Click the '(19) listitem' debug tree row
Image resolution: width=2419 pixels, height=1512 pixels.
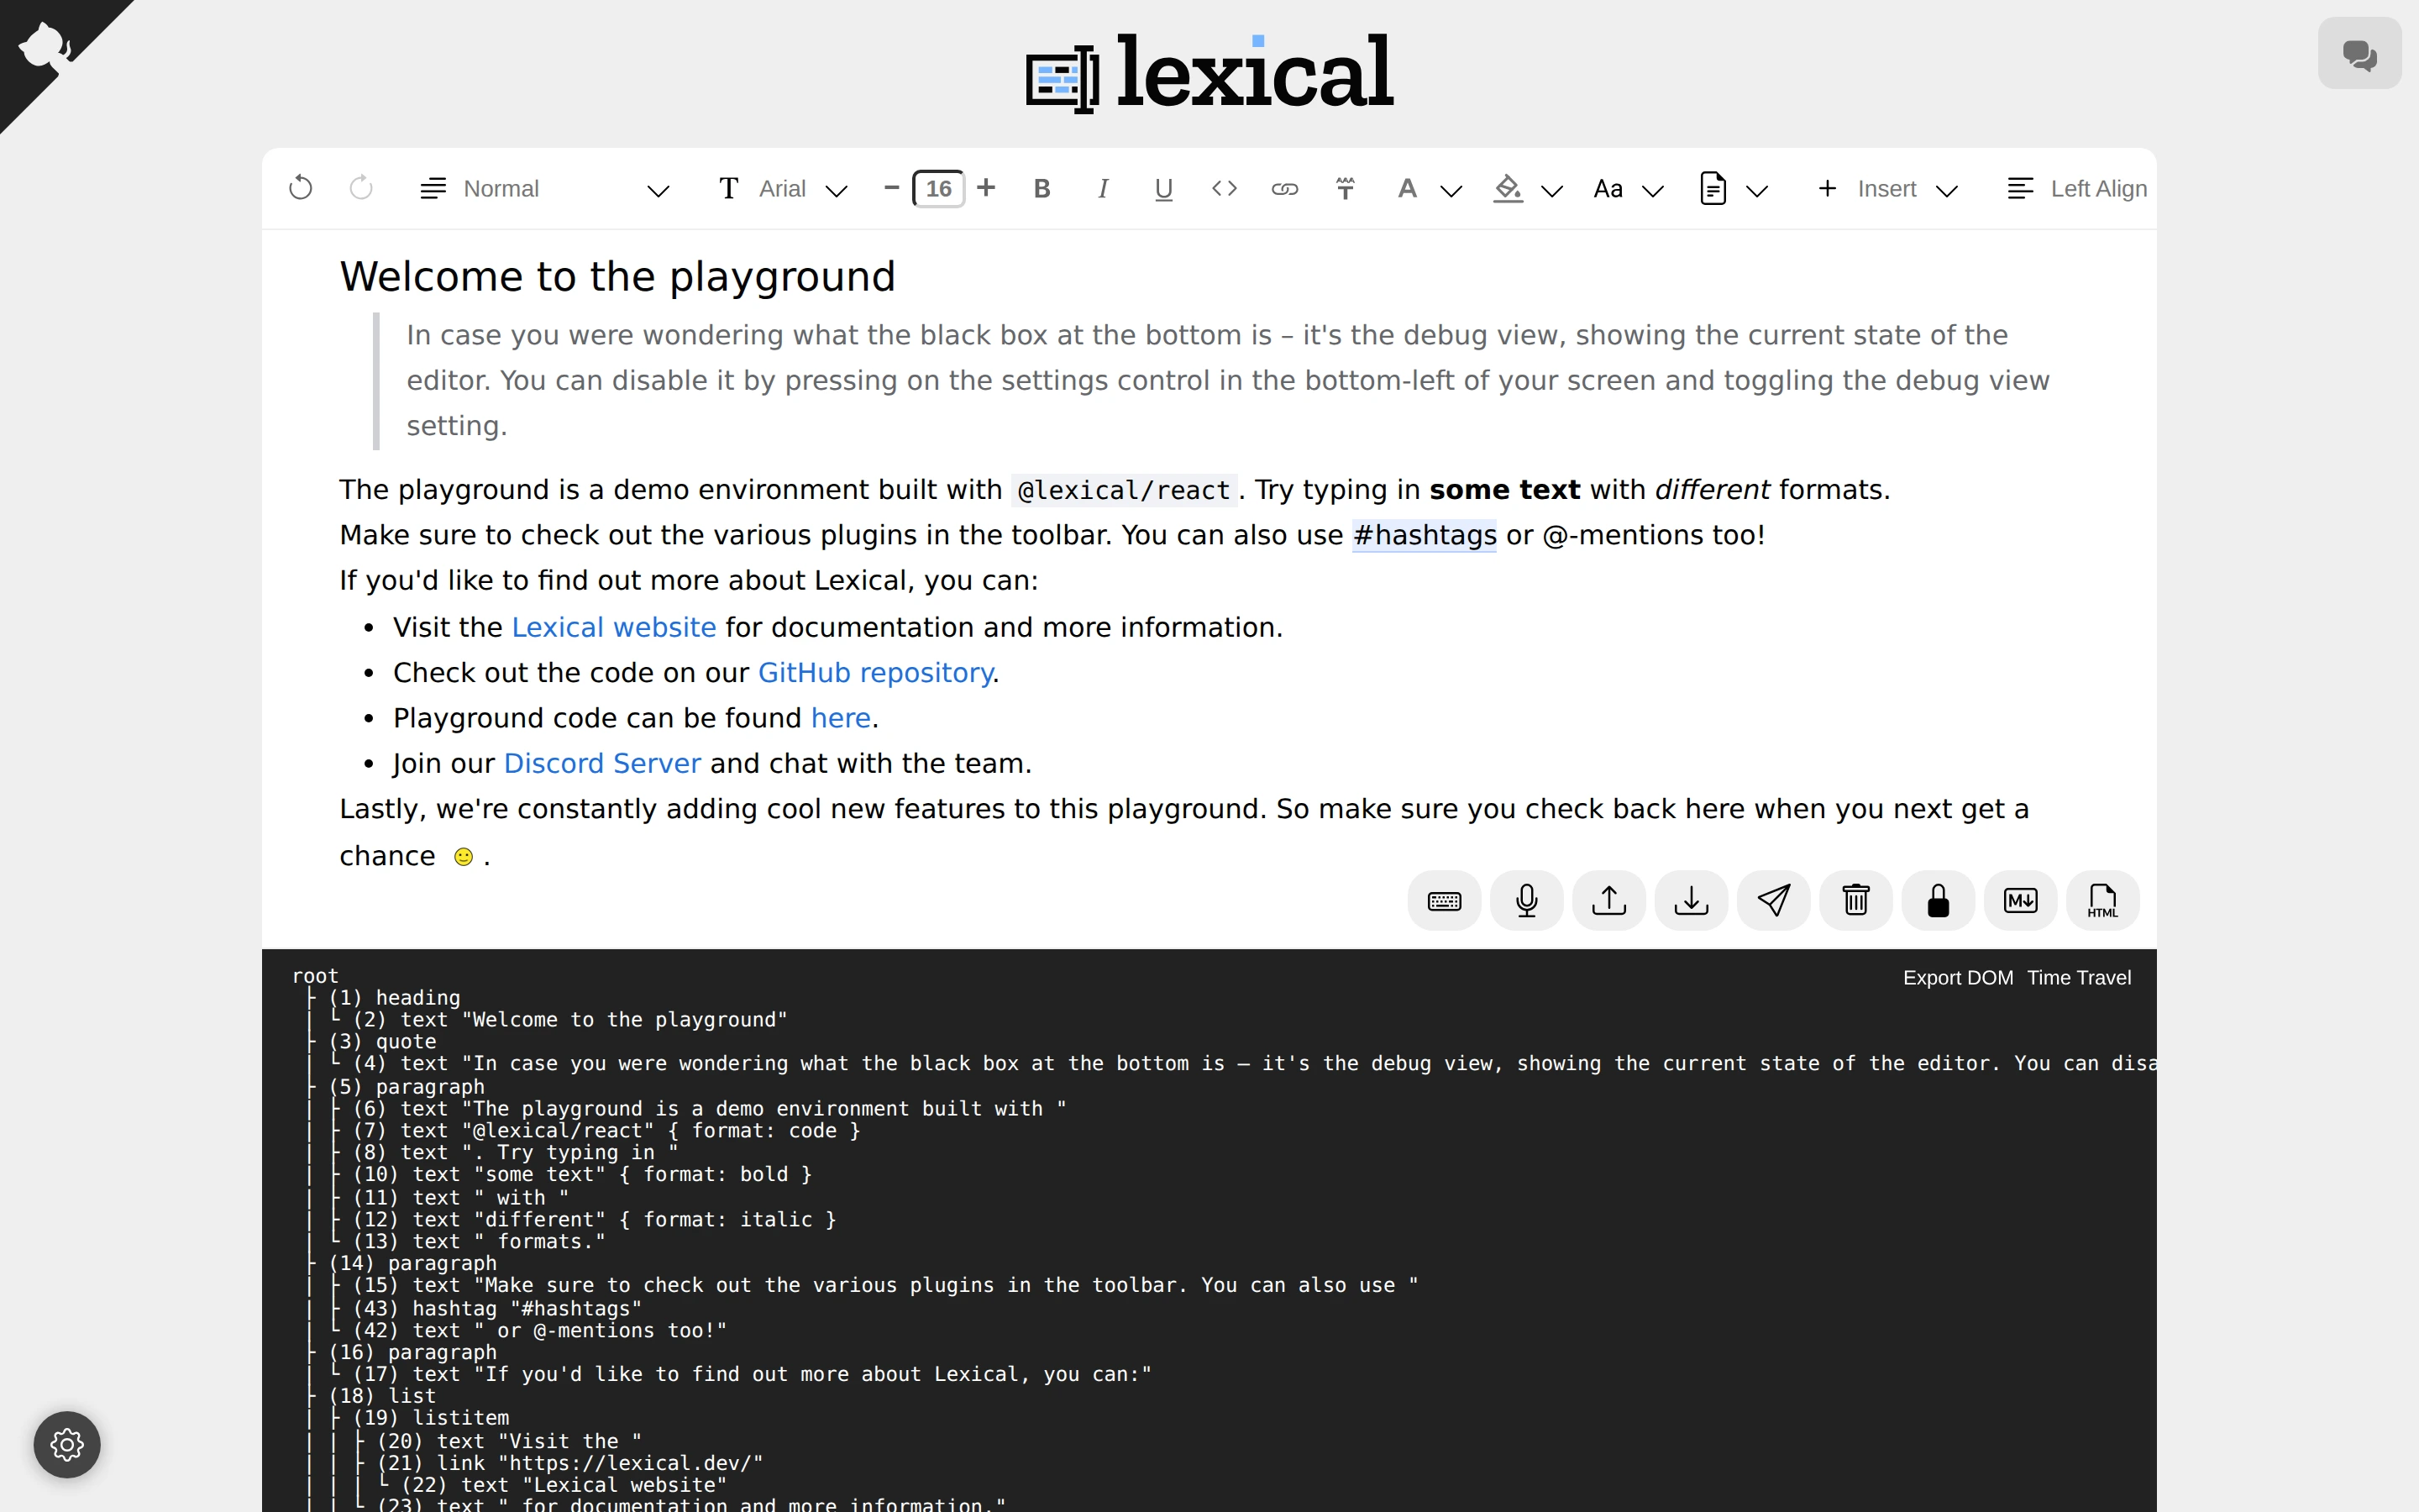pyautogui.click(x=432, y=1417)
